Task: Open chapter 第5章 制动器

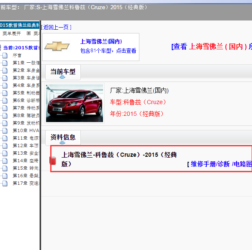Action: coord(26,93)
